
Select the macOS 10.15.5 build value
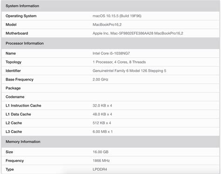117,16
